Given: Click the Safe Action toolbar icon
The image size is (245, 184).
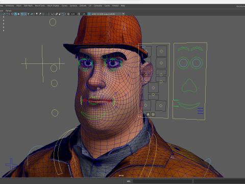Looking at the screenshot, I should coord(4,14).
